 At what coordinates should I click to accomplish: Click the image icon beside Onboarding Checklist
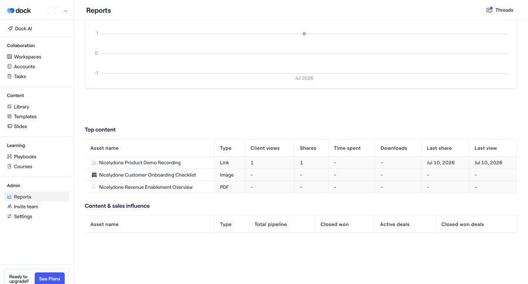click(94, 174)
